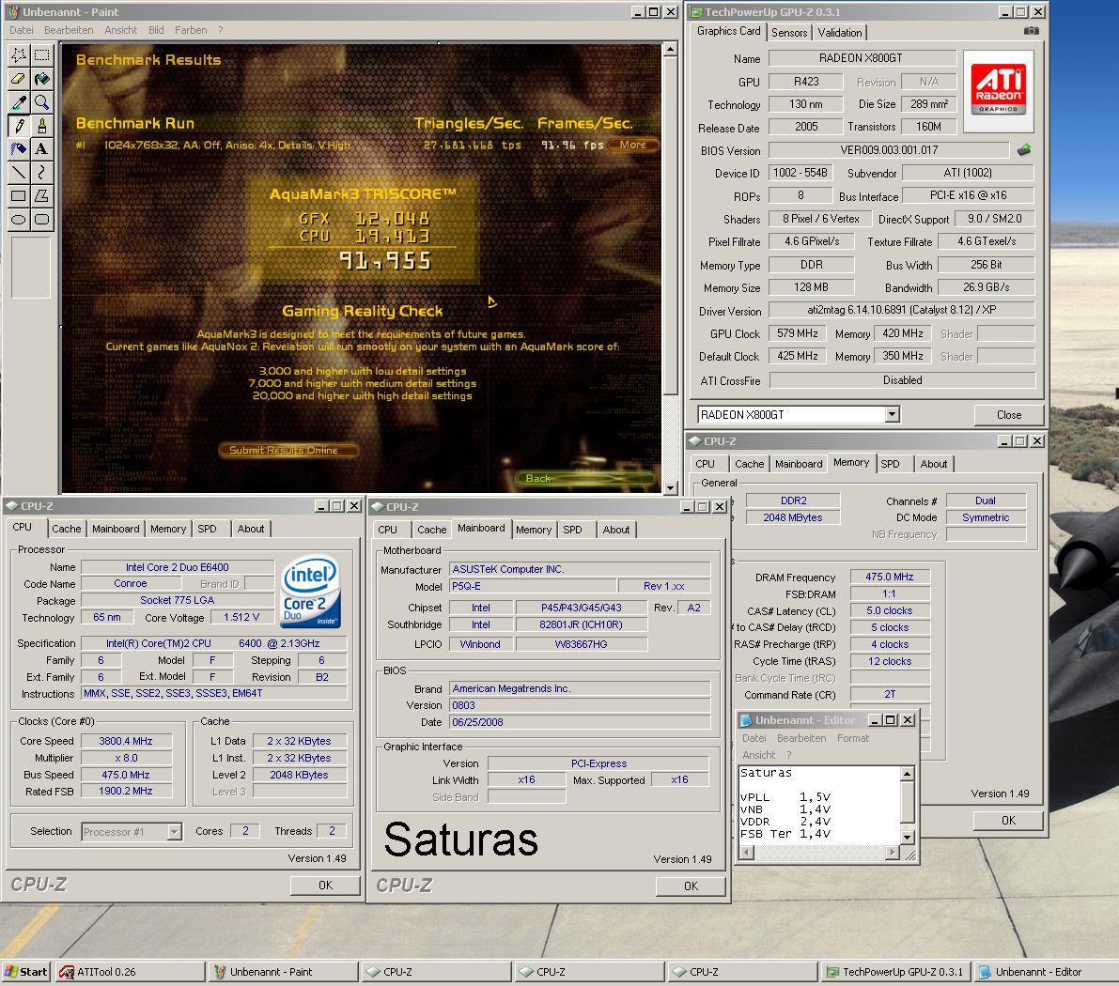Open ATITool 0.26 from the taskbar
1119x986 pixels.
tap(132, 972)
